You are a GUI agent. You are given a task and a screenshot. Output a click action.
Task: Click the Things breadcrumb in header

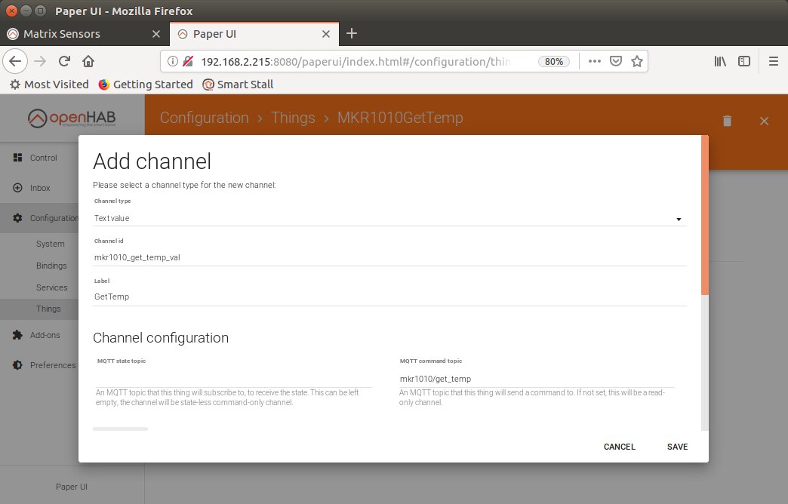[x=293, y=118]
